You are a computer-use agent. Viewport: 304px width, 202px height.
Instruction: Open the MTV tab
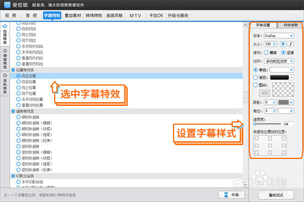(x=135, y=15)
